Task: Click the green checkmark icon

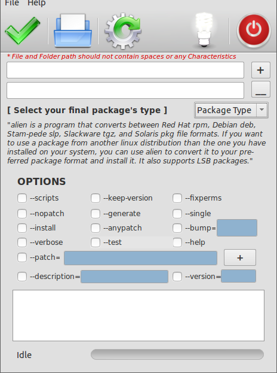Action: coord(23,31)
